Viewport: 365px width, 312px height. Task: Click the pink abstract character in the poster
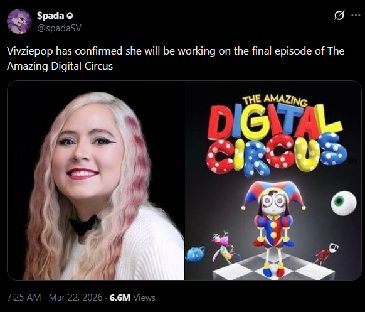(223, 247)
